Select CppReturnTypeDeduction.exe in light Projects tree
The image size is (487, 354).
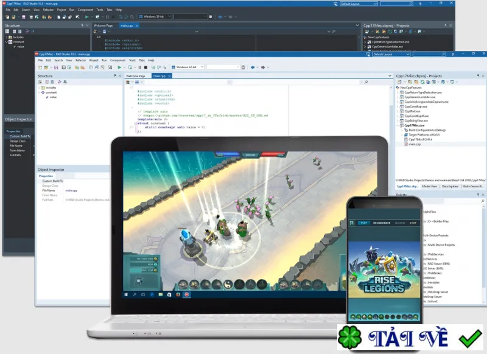(x=422, y=92)
